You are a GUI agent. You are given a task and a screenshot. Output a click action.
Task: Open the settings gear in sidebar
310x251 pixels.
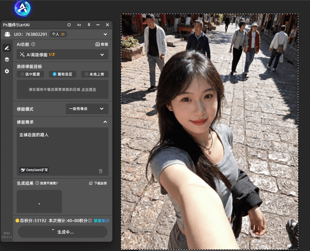(7, 71)
